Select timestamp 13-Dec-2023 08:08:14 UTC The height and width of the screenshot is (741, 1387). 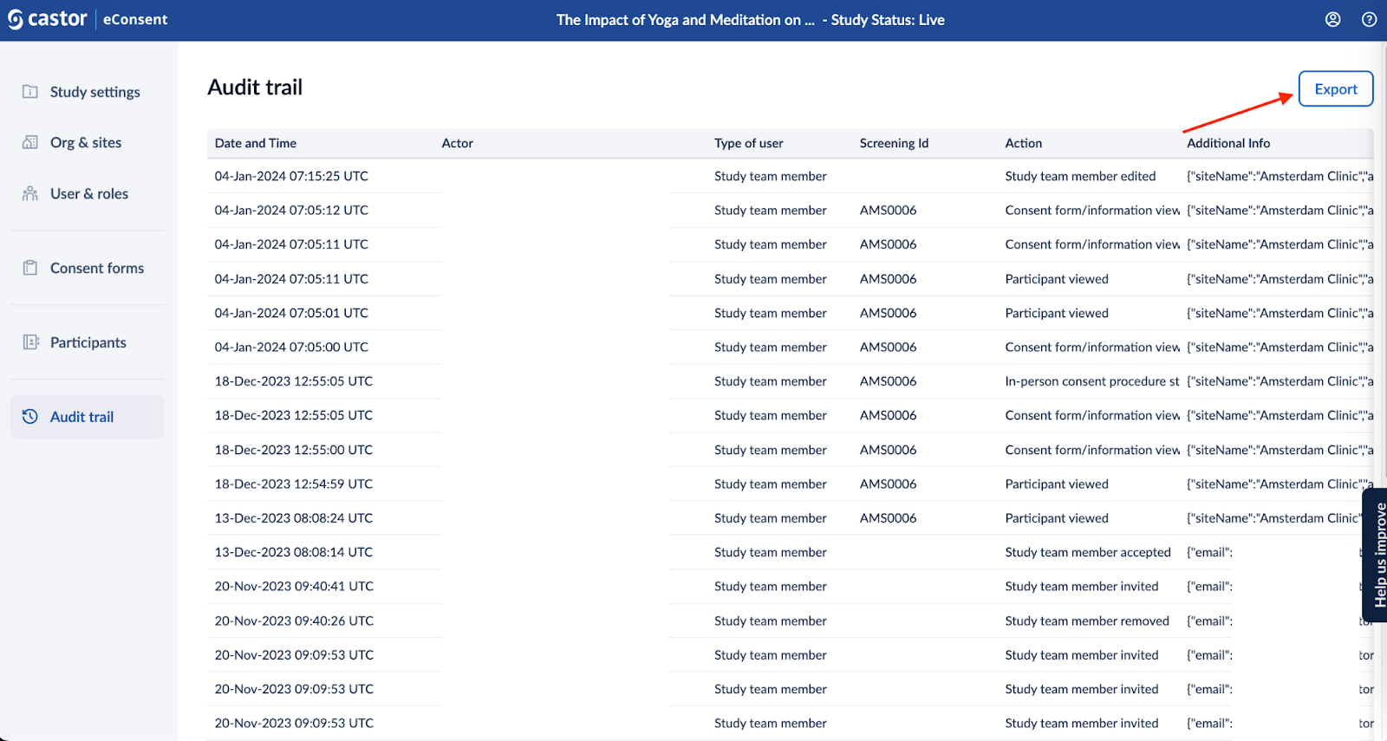click(x=294, y=552)
